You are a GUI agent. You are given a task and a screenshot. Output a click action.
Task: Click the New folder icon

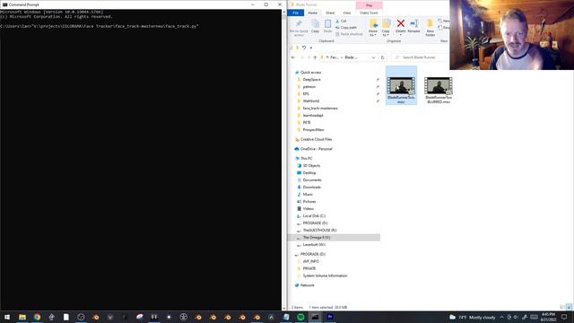click(x=430, y=24)
